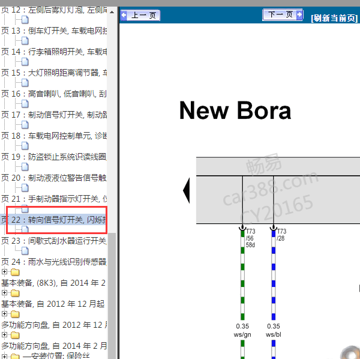Open tree item 页 17：制动信号灯开关
Screen dimensions: 360x359
[54, 115]
